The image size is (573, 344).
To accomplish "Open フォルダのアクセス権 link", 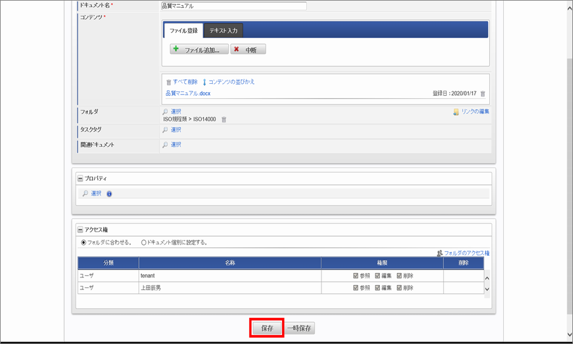I will pyautogui.click(x=467, y=253).
